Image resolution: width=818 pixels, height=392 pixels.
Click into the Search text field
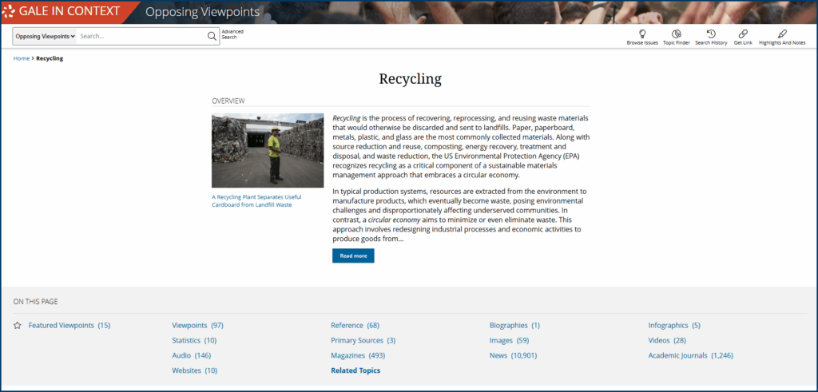(x=142, y=37)
